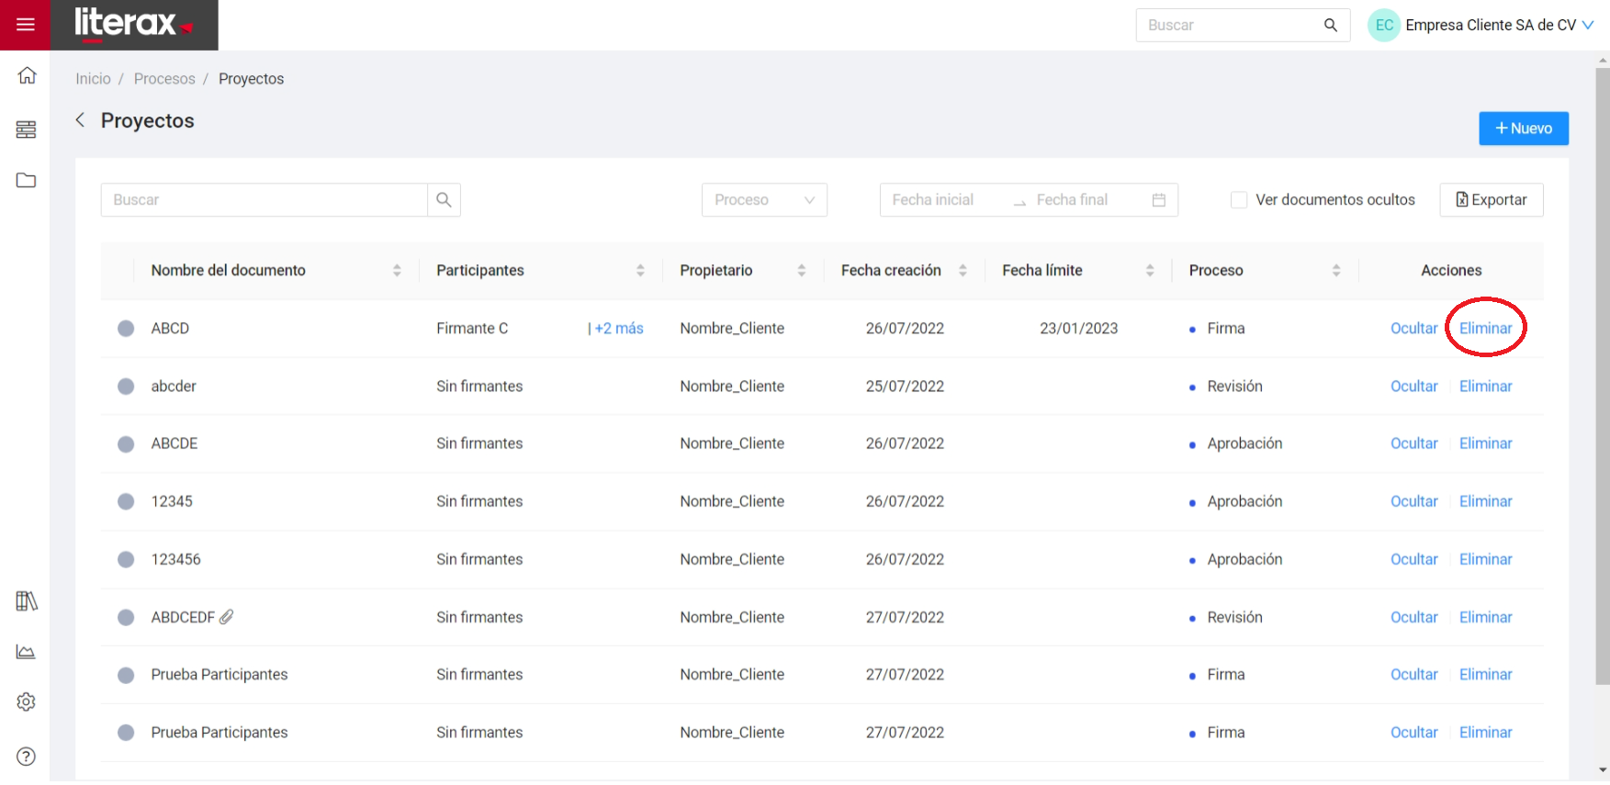Go to home from sidebar
Image resolution: width=1610 pixels, height=785 pixels.
click(27, 75)
